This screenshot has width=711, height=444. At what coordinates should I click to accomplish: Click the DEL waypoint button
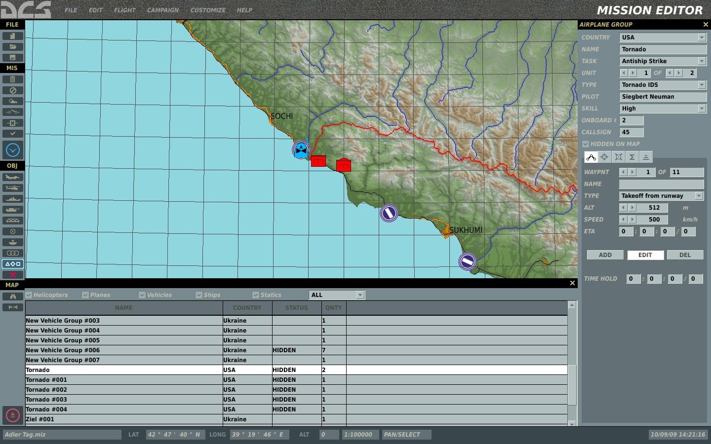[685, 255]
